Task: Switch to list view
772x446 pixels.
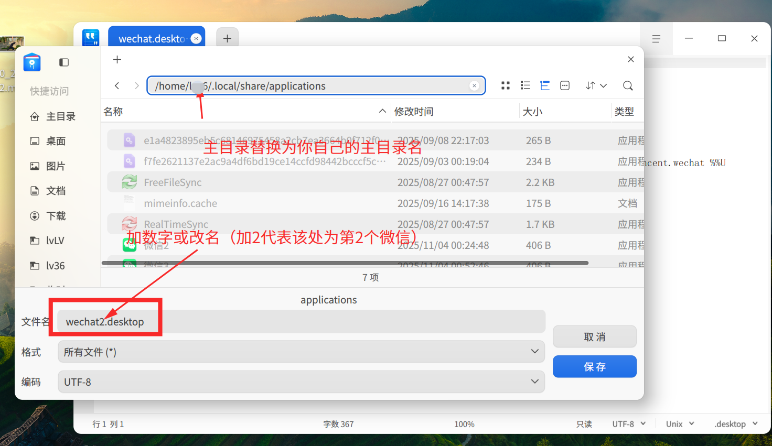Action: tap(525, 85)
